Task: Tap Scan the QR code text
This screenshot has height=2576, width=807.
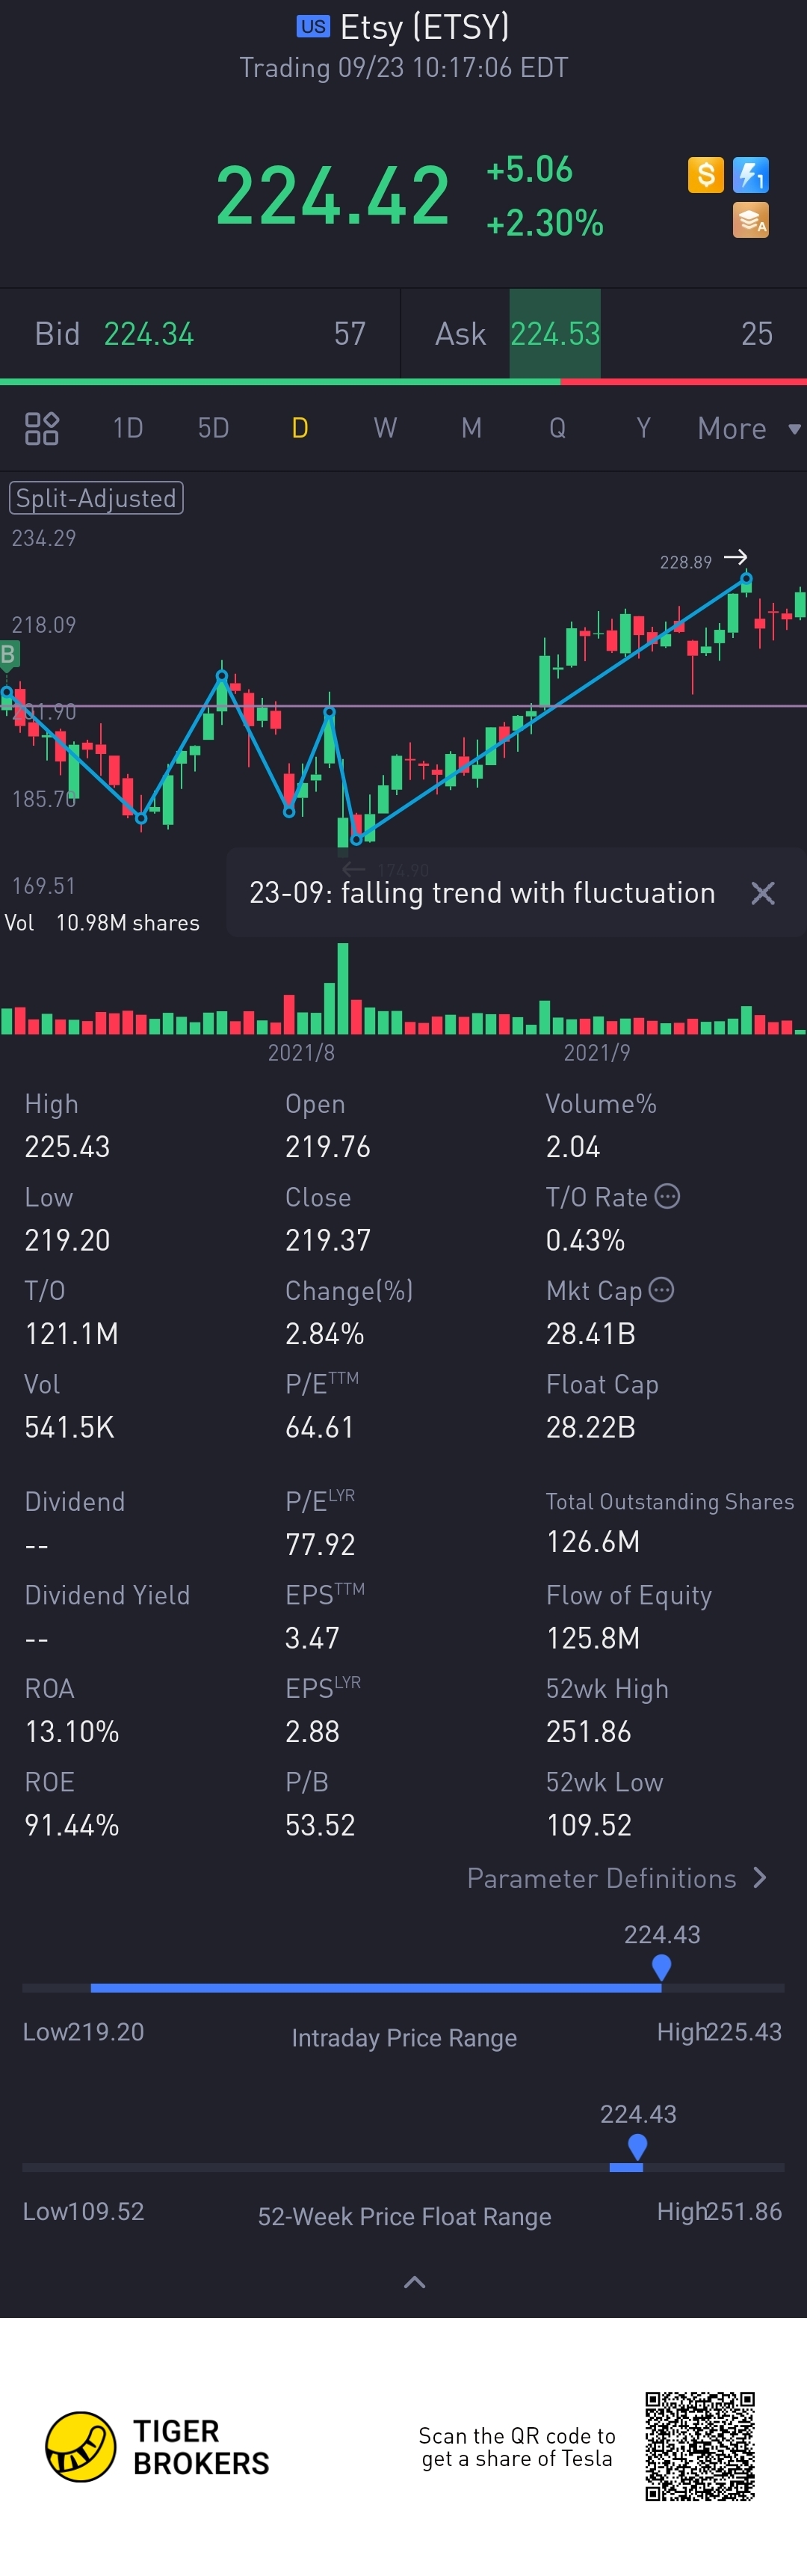Action: pyautogui.click(x=516, y=2447)
